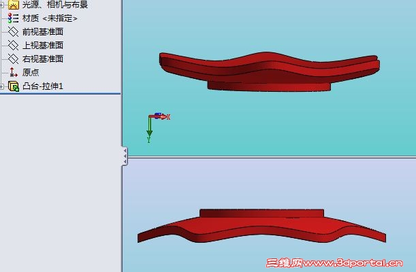Expand the 凸台-拉伸1 feature node
The image size is (416, 272).
pos(1,86)
